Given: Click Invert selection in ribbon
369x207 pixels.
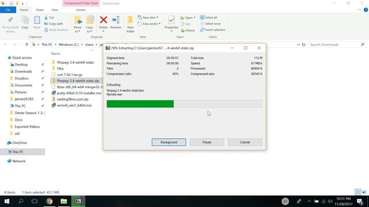Looking at the screenshot, I should (213, 30).
